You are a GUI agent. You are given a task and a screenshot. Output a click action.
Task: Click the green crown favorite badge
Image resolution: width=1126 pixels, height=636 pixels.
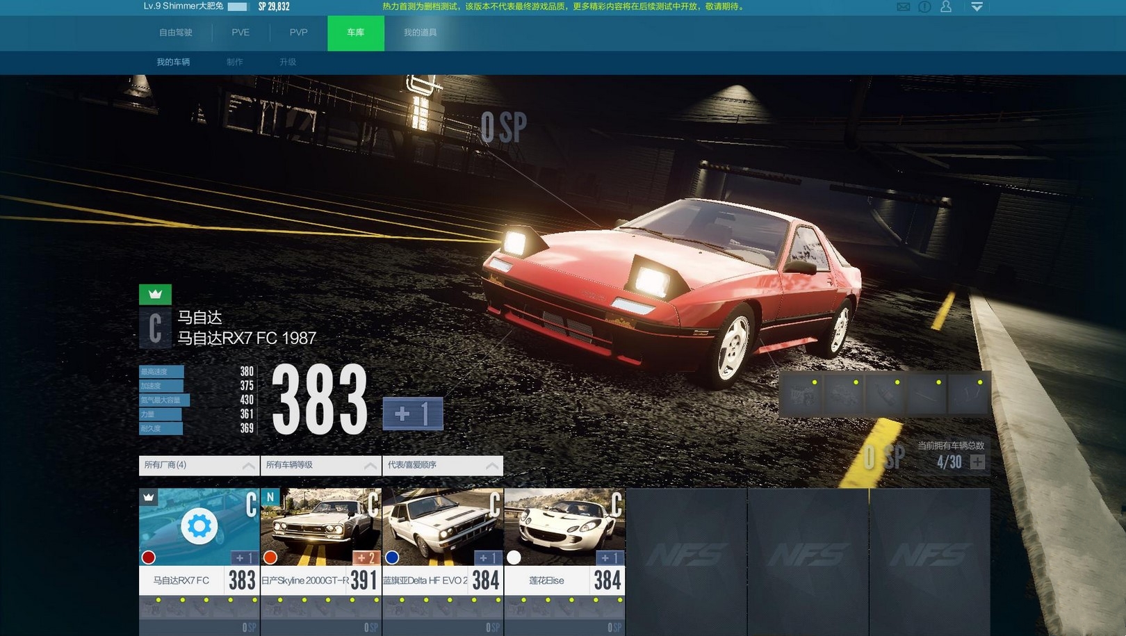pos(155,294)
